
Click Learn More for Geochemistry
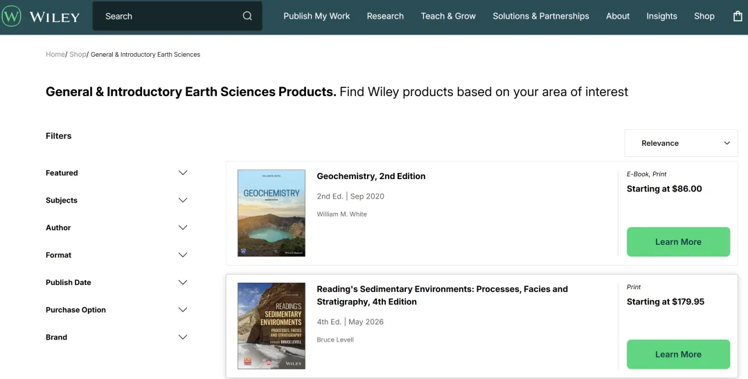pos(678,242)
